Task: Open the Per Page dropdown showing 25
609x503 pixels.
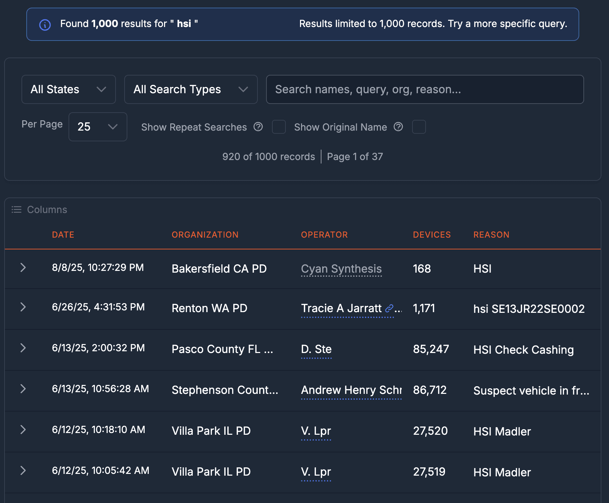Action: [98, 127]
